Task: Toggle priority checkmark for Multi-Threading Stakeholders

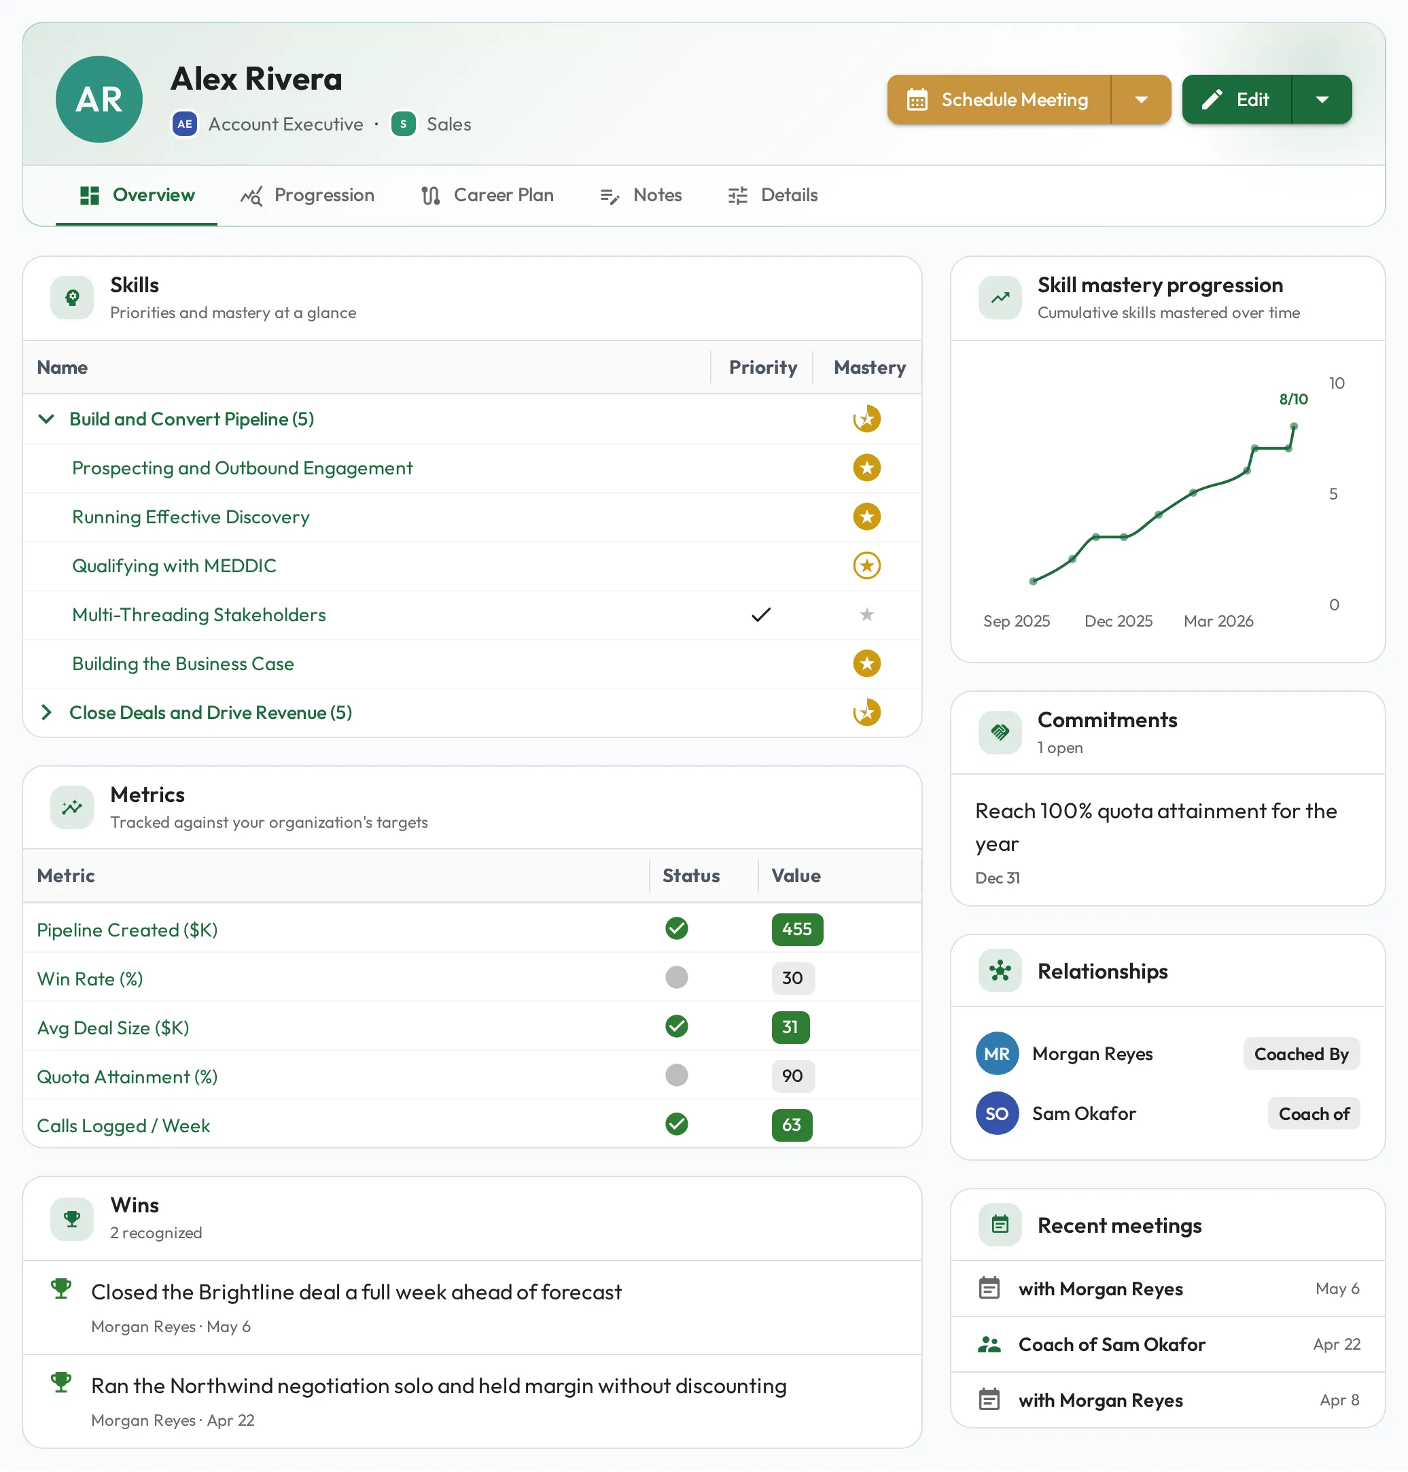Action: tap(761, 615)
